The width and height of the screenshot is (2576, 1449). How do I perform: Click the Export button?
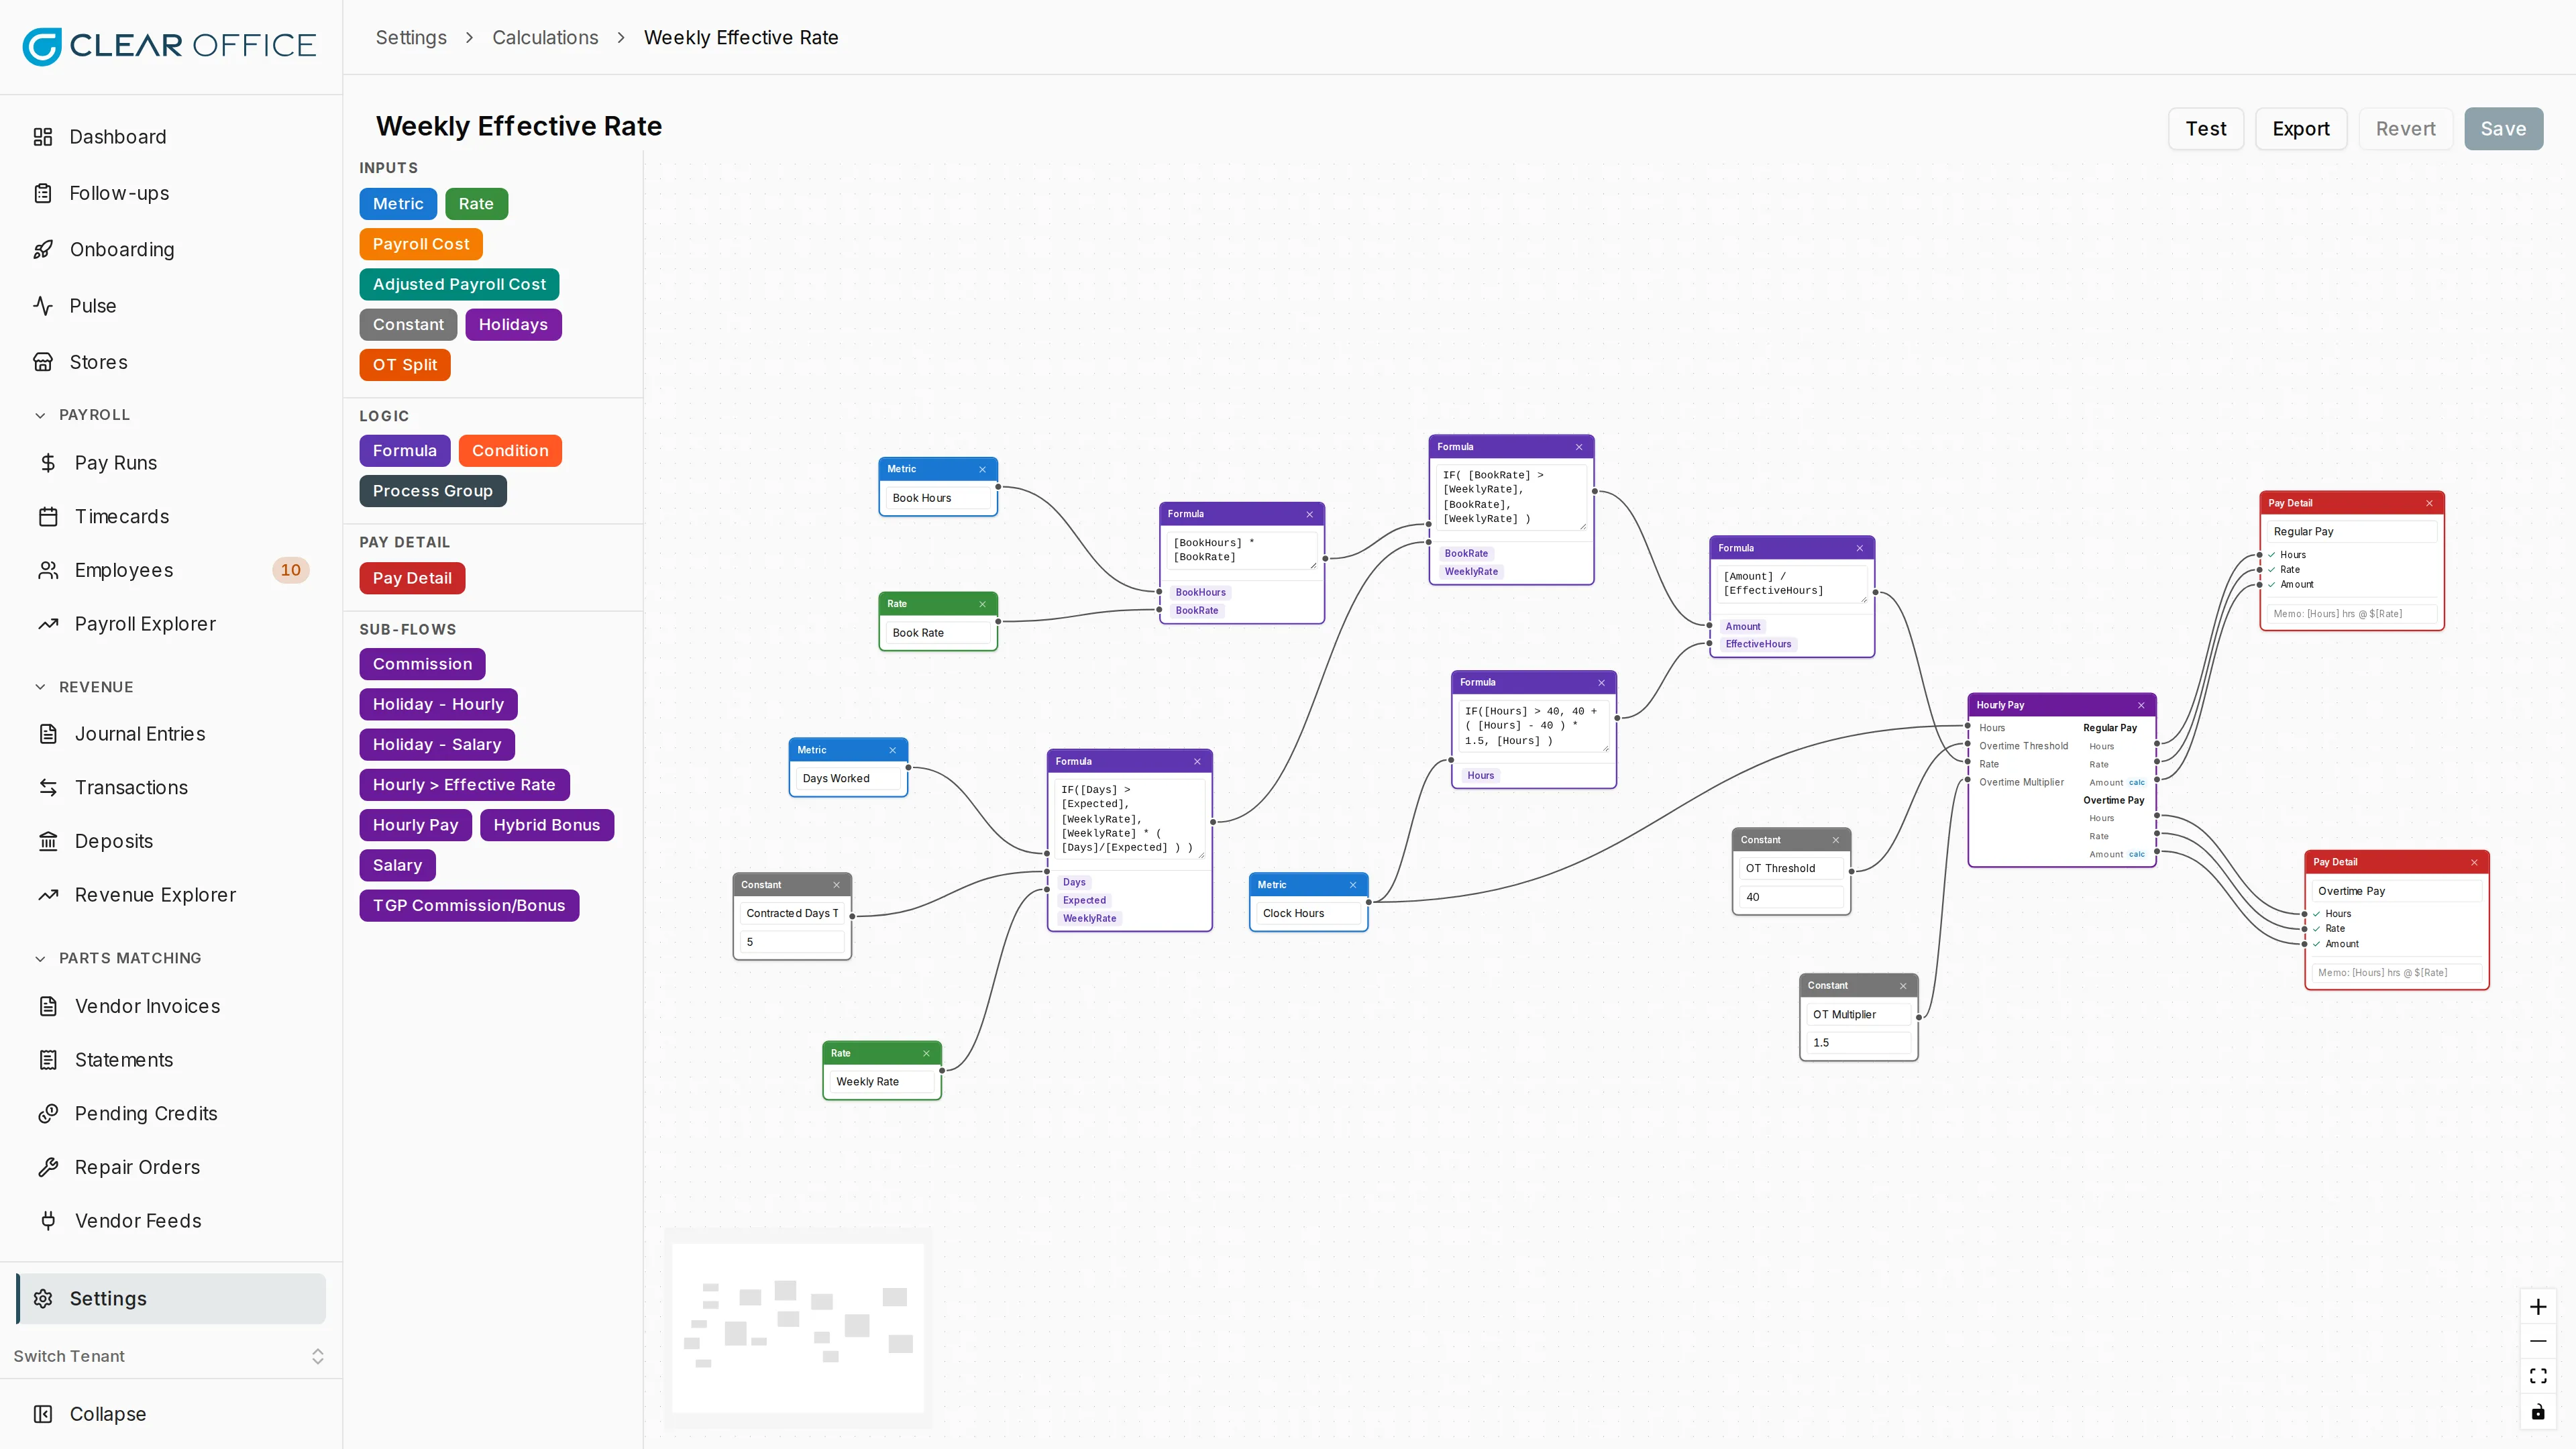pyautogui.click(x=2301, y=129)
